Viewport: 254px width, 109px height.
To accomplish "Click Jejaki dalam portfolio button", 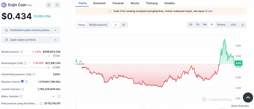I will (31, 40).
